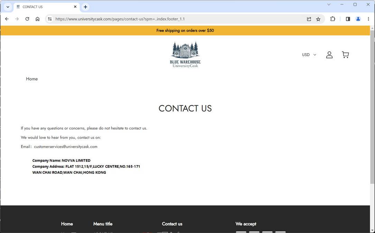This screenshot has width=375, height=233.
Task: Open the page share icon
Action: [x=309, y=19]
